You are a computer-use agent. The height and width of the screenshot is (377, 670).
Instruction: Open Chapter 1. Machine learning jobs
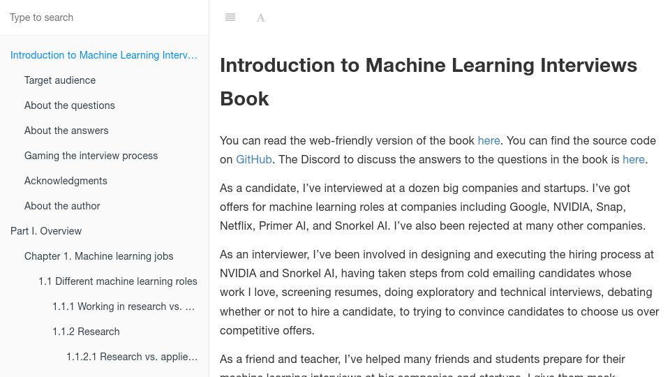click(x=98, y=256)
